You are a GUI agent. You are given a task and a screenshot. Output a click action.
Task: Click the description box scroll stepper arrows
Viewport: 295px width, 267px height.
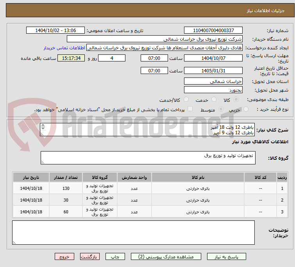coord(43,126)
